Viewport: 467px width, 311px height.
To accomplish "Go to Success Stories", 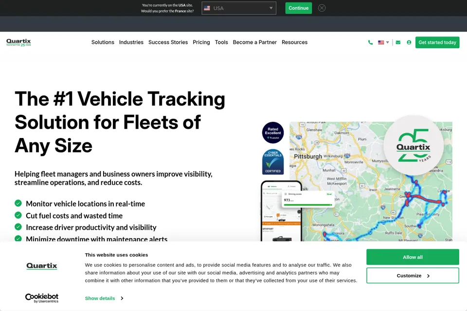I will (168, 42).
